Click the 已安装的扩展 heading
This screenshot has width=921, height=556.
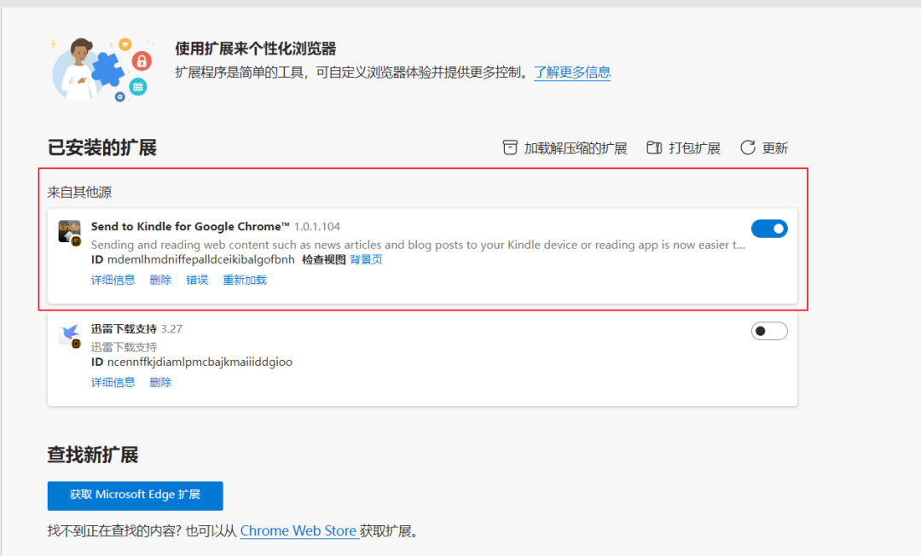pyautogui.click(x=102, y=148)
